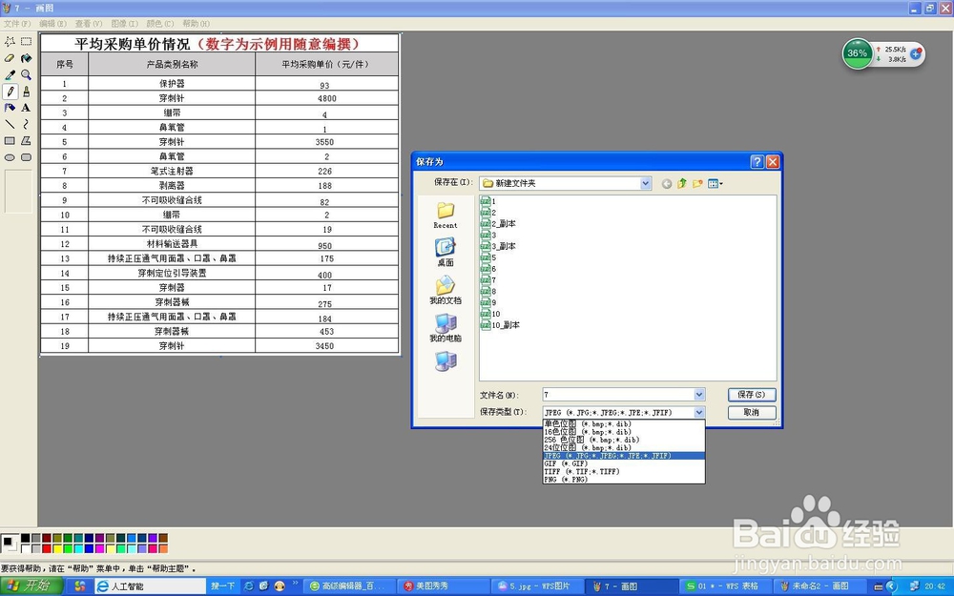Click the 取消 button
The image size is (954, 596).
(x=752, y=412)
